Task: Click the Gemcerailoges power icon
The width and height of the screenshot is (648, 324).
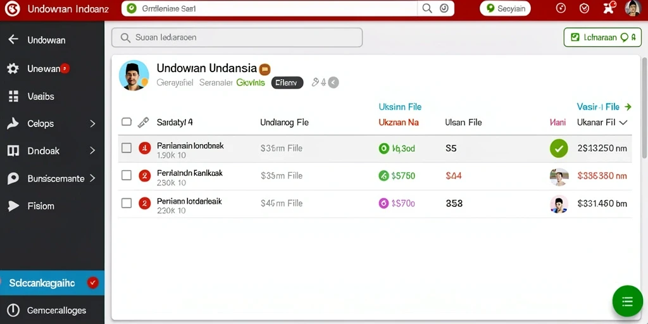Action: click(x=13, y=310)
